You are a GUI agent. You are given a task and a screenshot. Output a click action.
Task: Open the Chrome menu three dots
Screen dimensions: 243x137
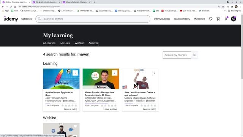(240, 6)
